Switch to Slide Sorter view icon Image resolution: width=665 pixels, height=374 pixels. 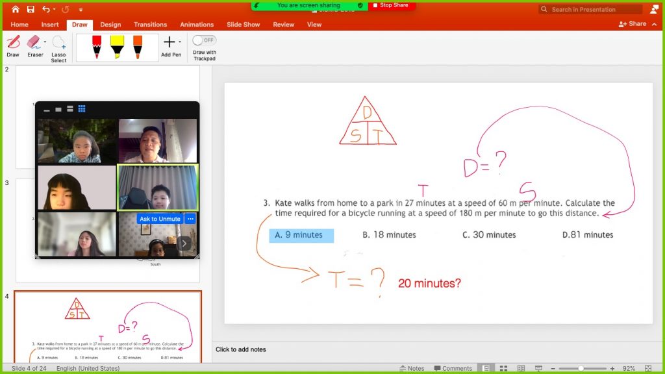(x=504, y=368)
